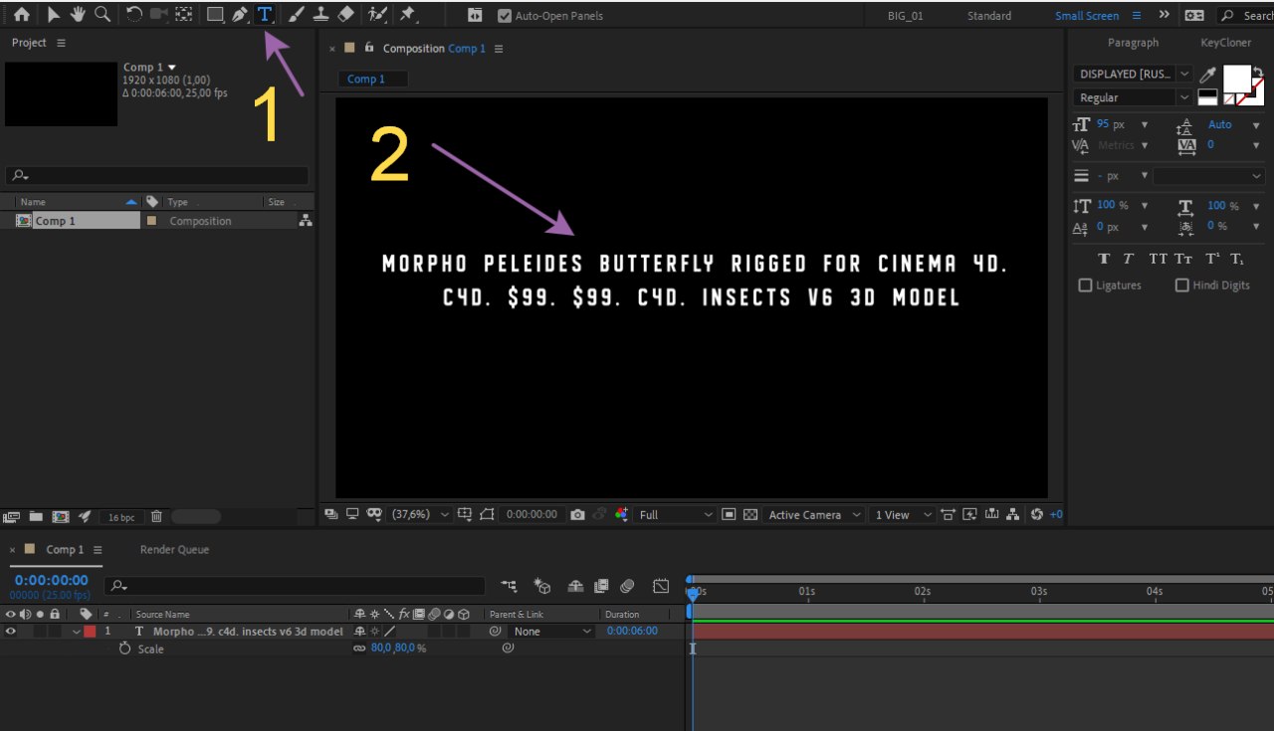Click the eyedropper in Character panel

coord(1207,75)
